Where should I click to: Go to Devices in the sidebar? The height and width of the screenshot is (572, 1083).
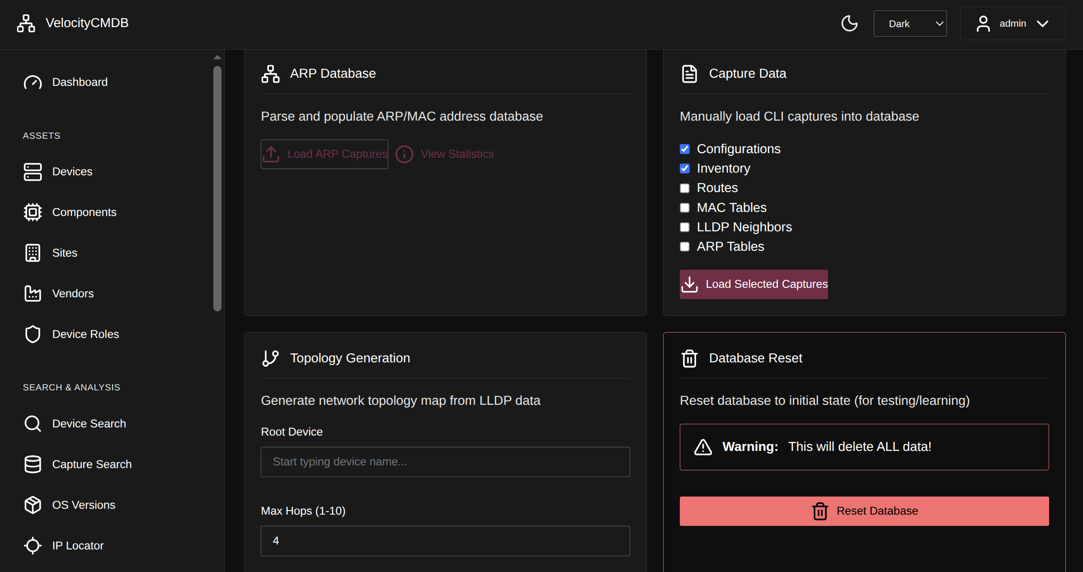click(x=72, y=172)
